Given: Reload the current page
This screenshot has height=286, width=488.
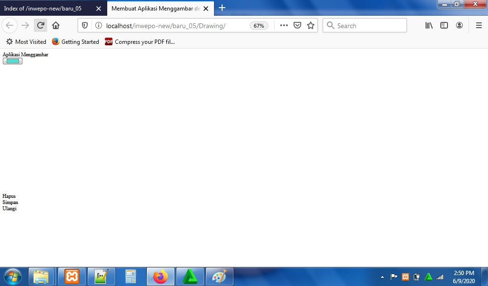Looking at the screenshot, I should [x=41, y=26].
